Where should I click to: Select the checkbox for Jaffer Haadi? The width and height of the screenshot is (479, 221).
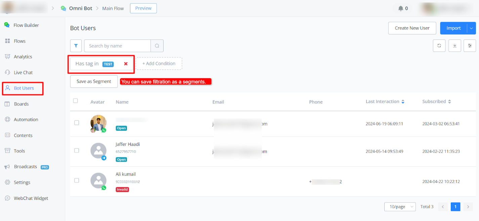(77, 151)
